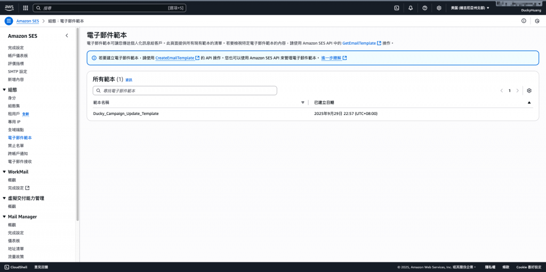The width and height of the screenshot is (546, 272).
Task: Open 概觀 under Mail Manager
Action: [x=12, y=225]
